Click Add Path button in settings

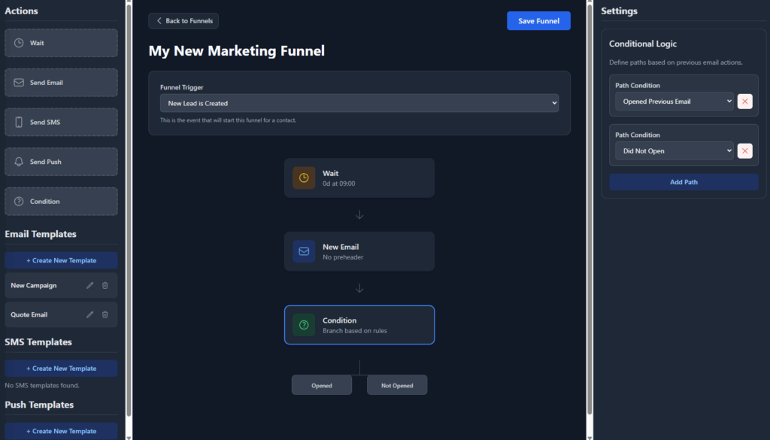pyautogui.click(x=684, y=182)
